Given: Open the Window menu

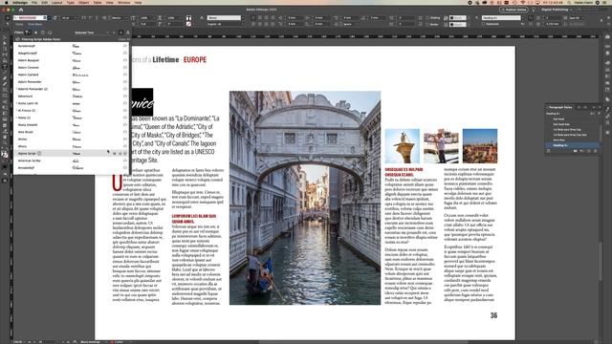Looking at the screenshot, I should [123, 3].
